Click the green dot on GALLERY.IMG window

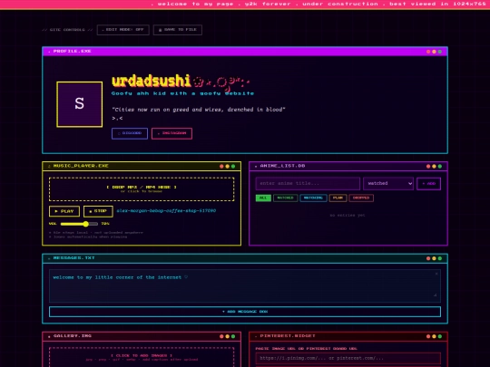point(233,336)
